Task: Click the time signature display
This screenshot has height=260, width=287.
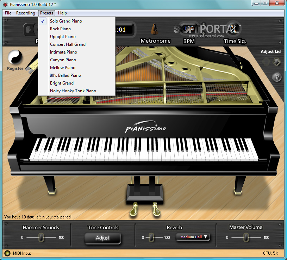Action: (x=233, y=29)
